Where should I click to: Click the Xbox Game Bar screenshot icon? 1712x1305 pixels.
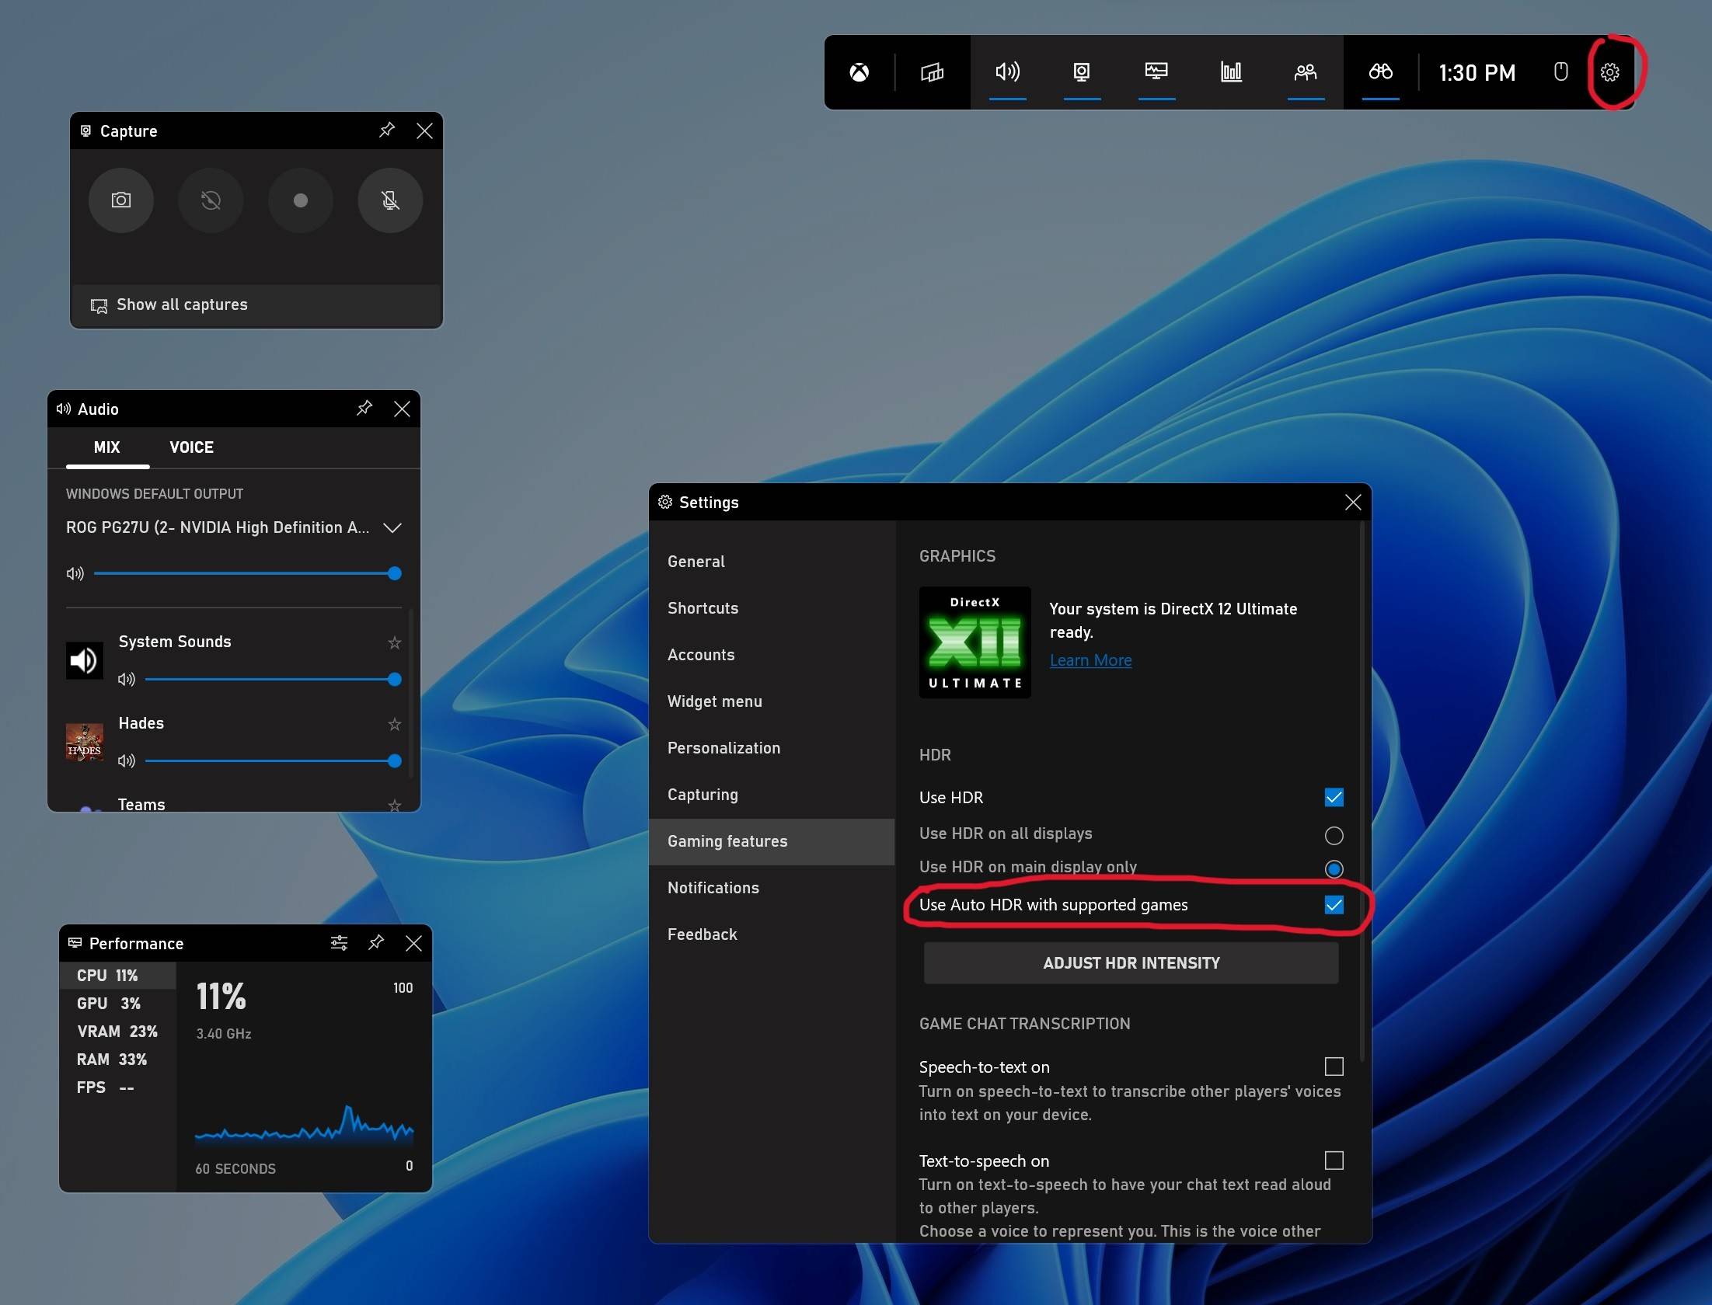tap(120, 199)
